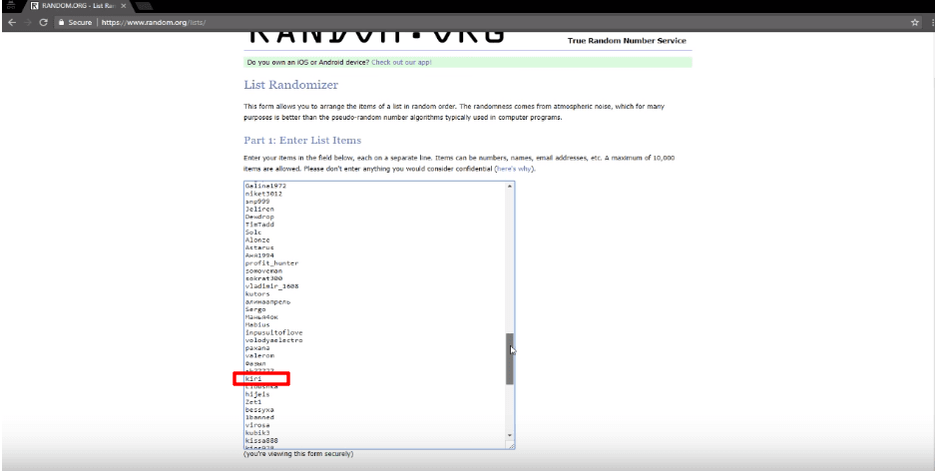
Task: Click the textarea scrollbar thumb
Action: [x=509, y=358]
